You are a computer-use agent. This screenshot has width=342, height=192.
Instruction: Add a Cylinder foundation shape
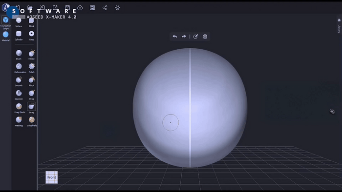pyautogui.click(x=19, y=36)
